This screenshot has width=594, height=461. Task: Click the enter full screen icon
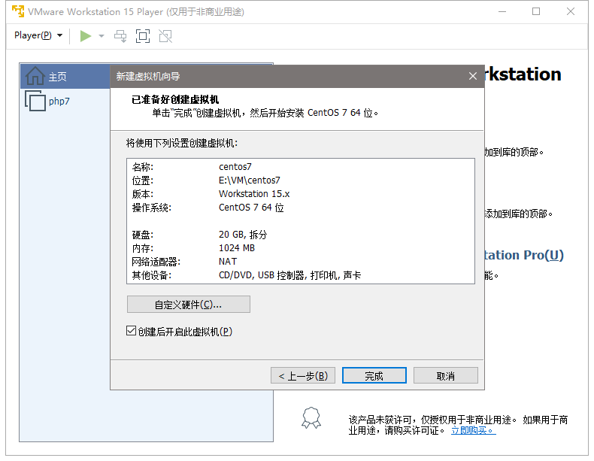pyautogui.click(x=143, y=35)
